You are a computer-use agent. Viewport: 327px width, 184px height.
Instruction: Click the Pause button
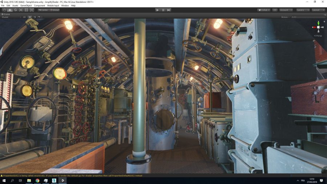[163, 10]
